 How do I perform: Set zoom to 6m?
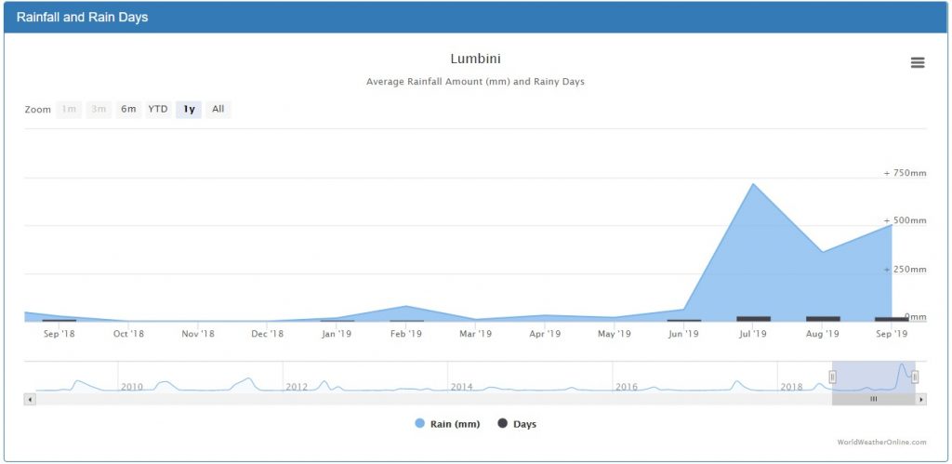coord(128,109)
